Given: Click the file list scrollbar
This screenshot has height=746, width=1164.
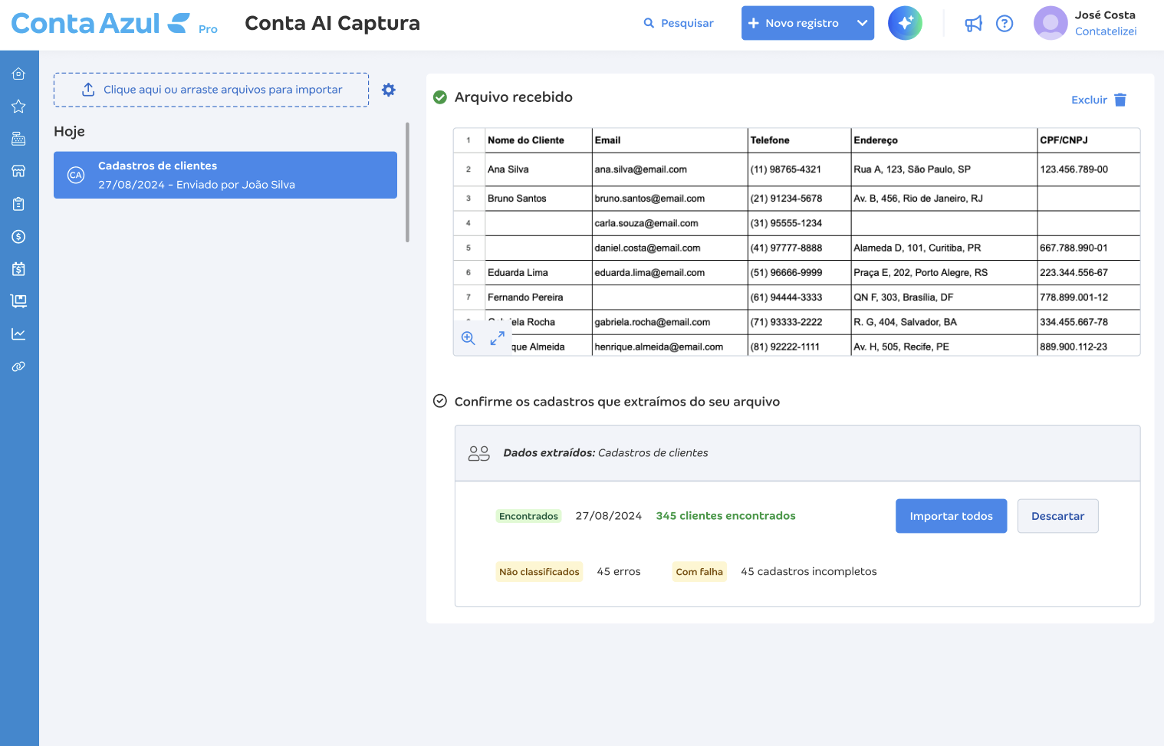Looking at the screenshot, I should point(407,182).
